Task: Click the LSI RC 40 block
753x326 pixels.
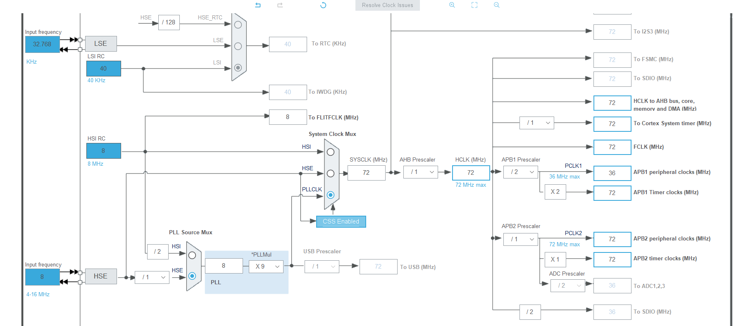Action: click(x=103, y=69)
